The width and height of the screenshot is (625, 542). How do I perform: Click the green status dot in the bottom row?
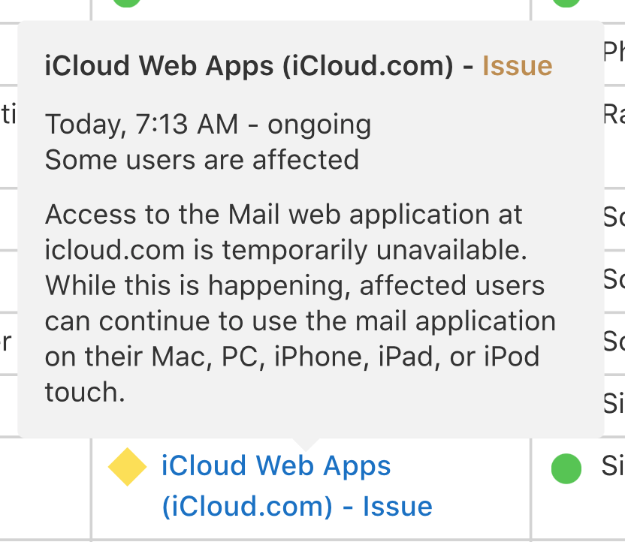[x=566, y=468]
